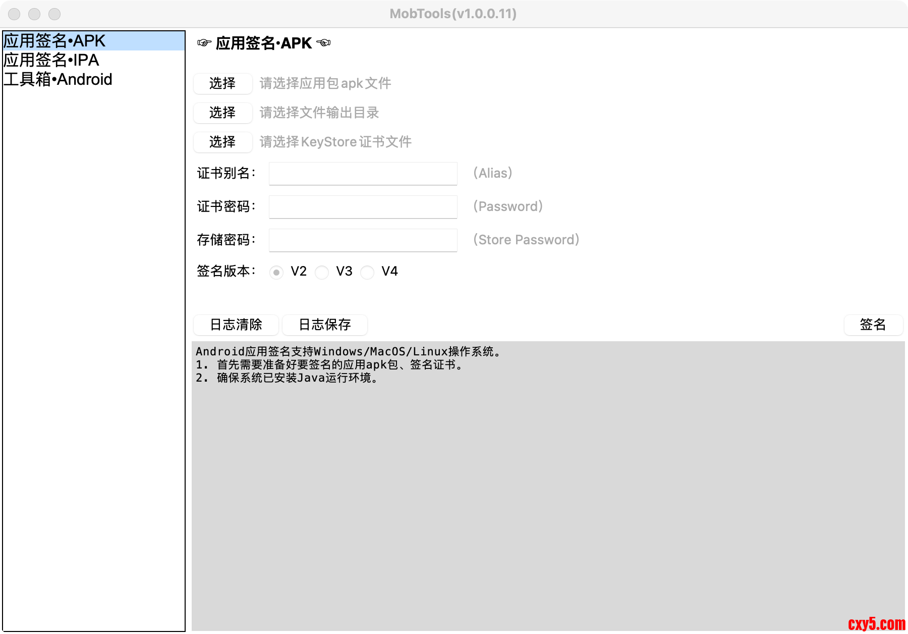This screenshot has width=908, height=634.
Task: Click inside the gray log output area
Action: pos(548,485)
